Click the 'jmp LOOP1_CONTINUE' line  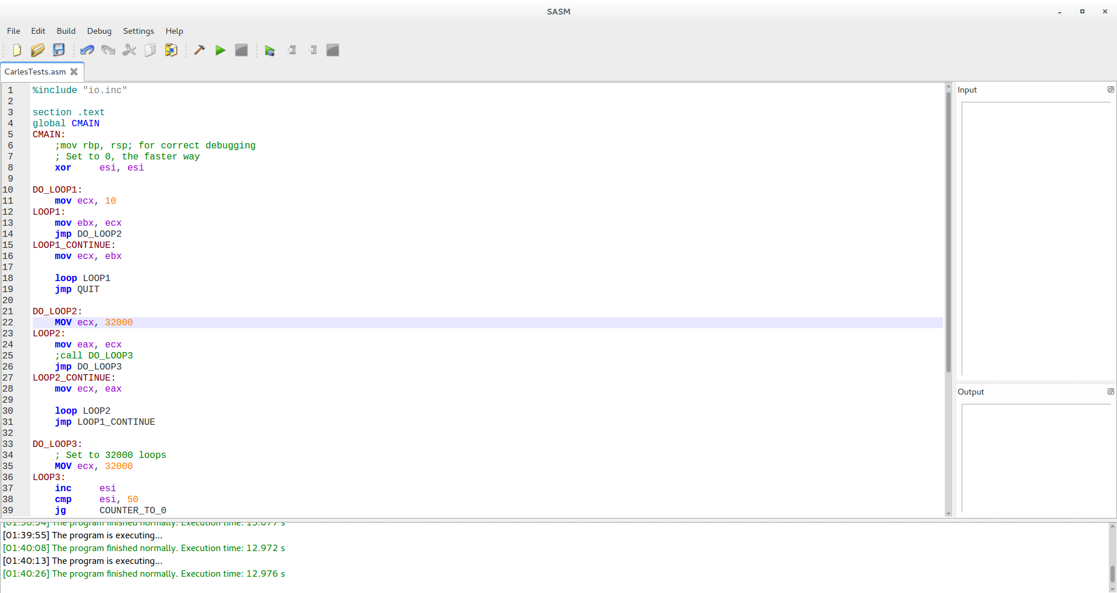(x=105, y=422)
